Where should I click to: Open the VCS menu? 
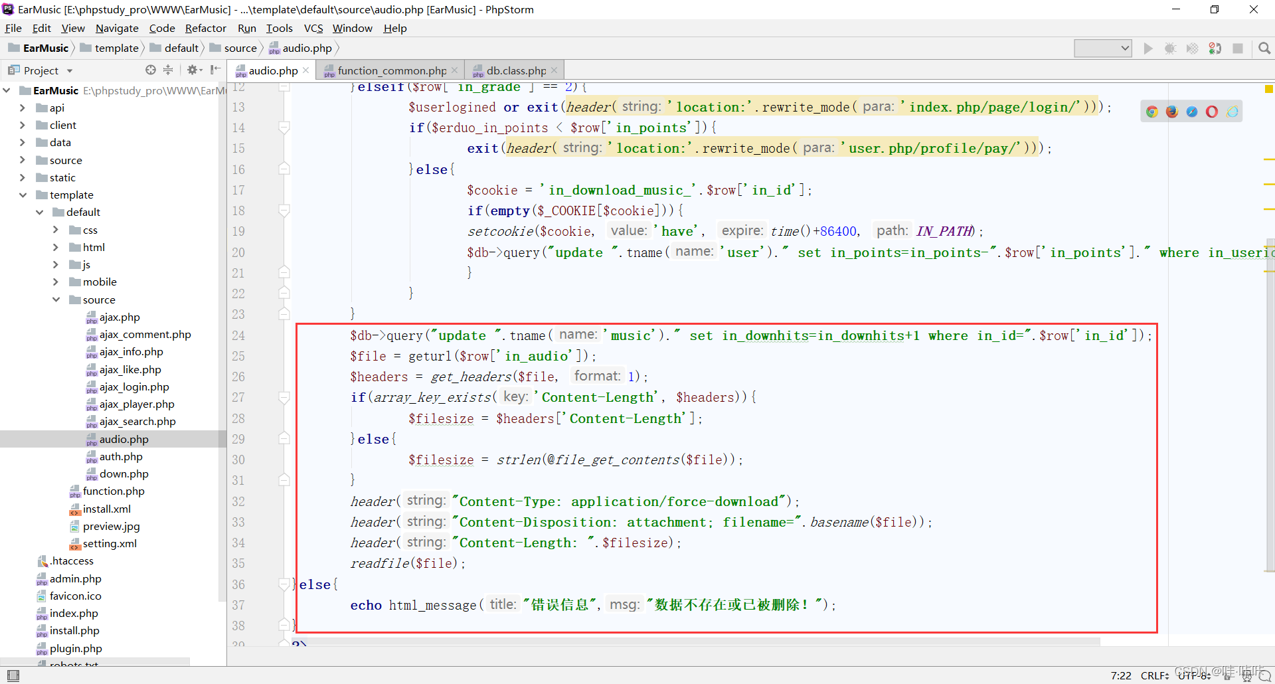click(313, 28)
